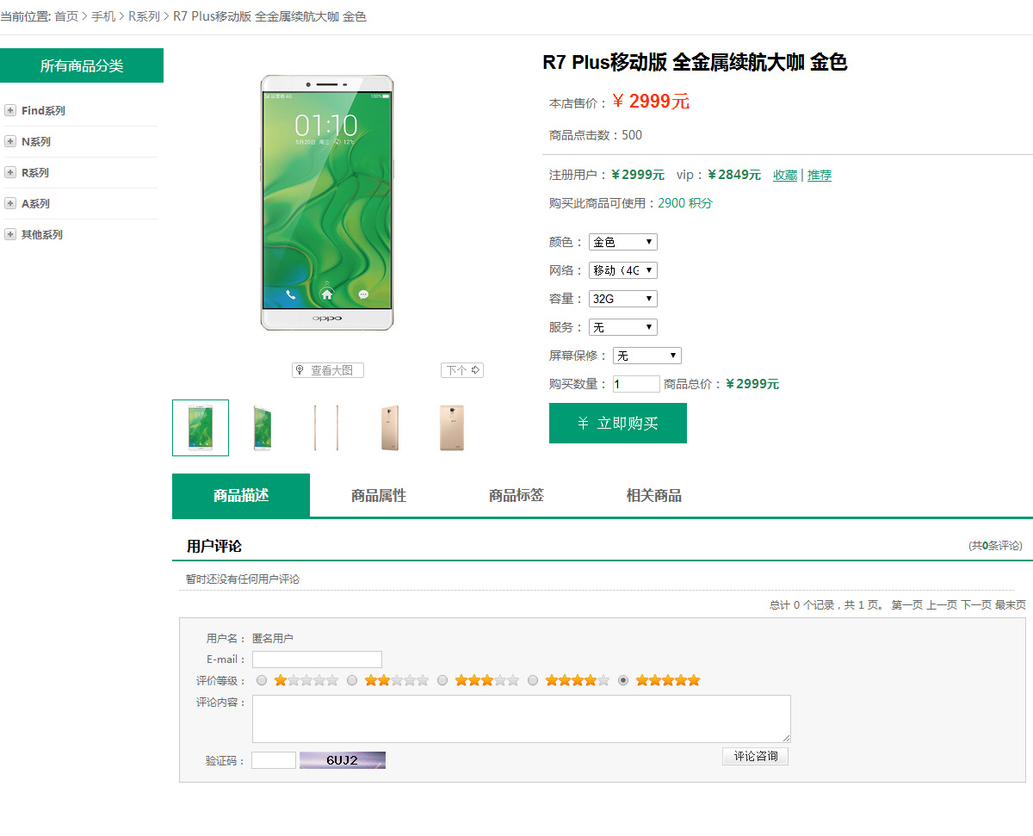Click the main phone product image
This screenshot has width=1033, height=836.
[x=327, y=203]
